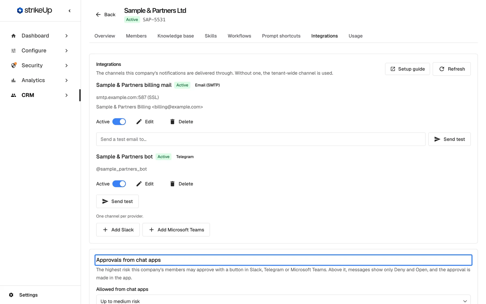This screenshot has width=486, height=304.
Task: Click the Configure sliders icon
Action: tap(13, 51)
